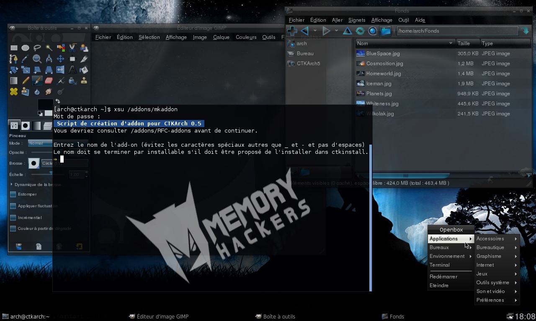Image resolution: width=536 pixels, height=321 pixels.
Task: Select the Ellipse Select tool
Action: pos(26,48)
